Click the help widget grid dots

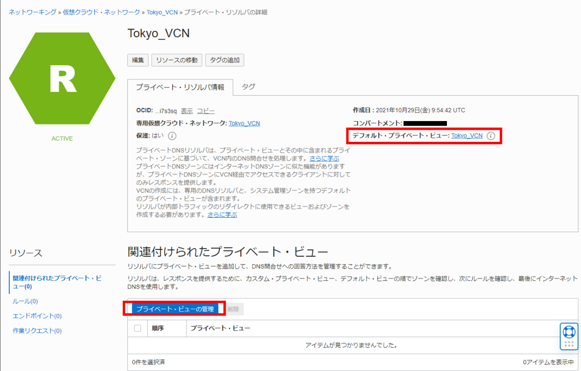click(569, 344)
